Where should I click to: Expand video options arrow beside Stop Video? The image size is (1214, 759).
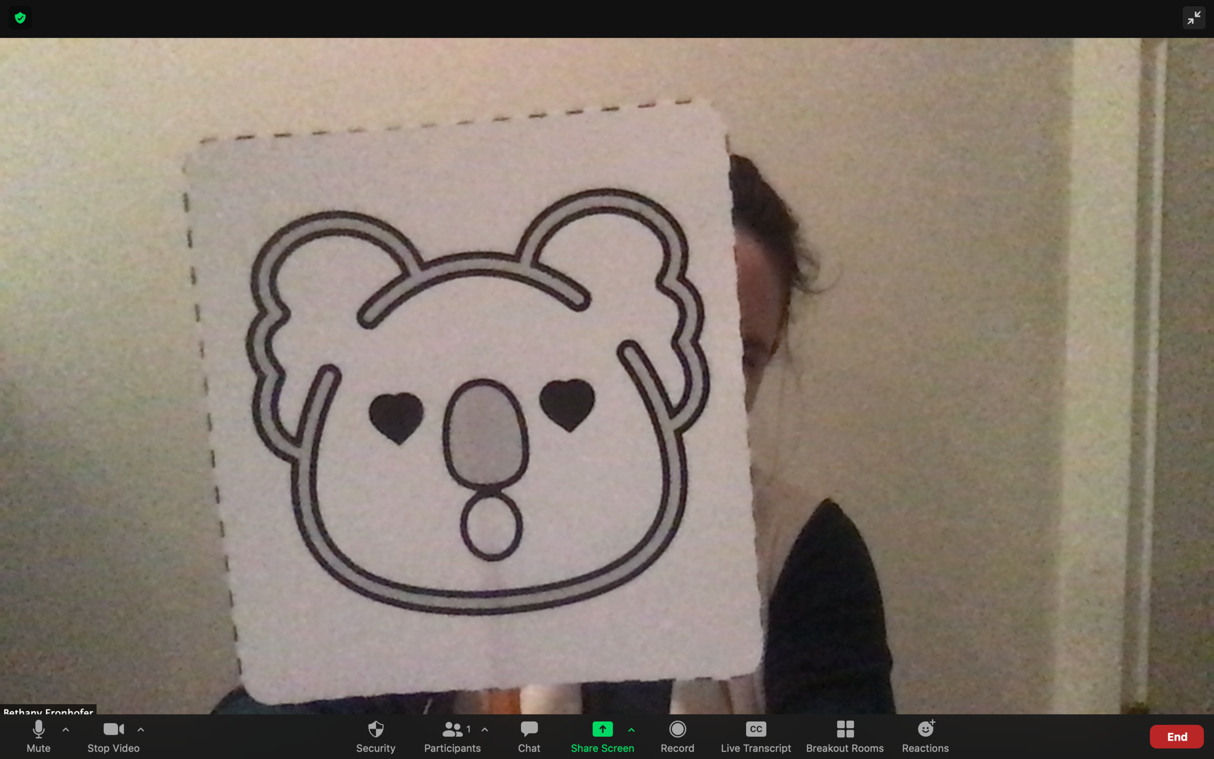pos(141,729)
